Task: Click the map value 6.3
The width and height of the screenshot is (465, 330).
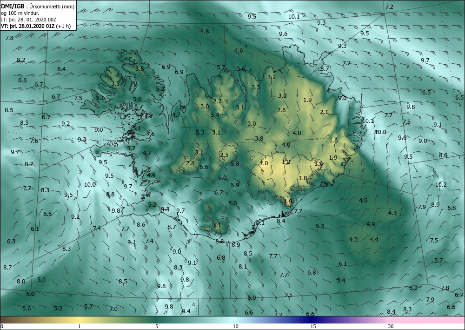Action: (11, 241)
